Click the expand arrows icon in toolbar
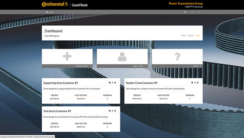Viewport: 244px width, 138px height. pyautogui.click(x=192, y=12)
